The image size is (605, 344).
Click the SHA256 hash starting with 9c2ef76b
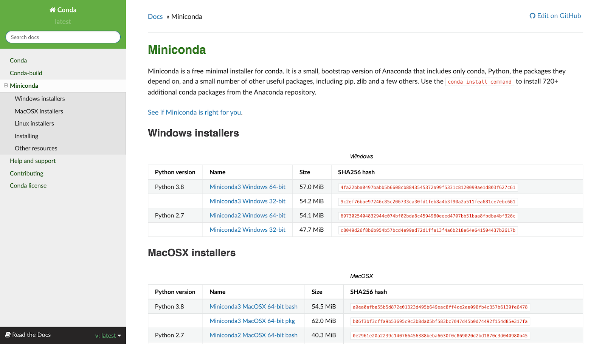[x=428, y=202]
